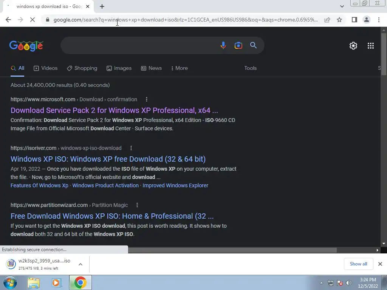Click the taskbar clock showing 3:24 PM

[368, 283]
